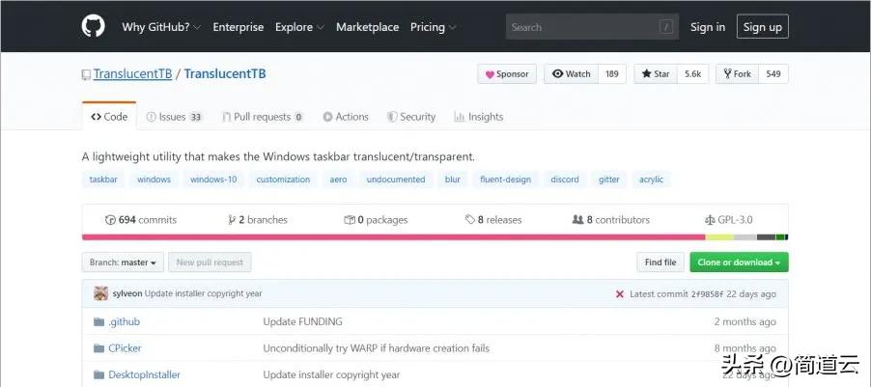Image resolution: width=871 pixels, height=387 pixels.
Task: Click the repository book icon
Action: tap(87, 74)
